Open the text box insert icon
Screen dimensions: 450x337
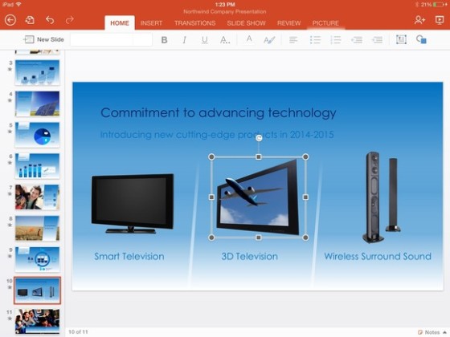click(401, 39)
